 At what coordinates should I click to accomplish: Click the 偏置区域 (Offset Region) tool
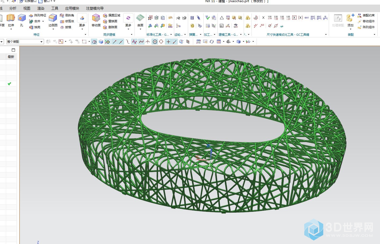pyautogui.click(x=112, y=15)
